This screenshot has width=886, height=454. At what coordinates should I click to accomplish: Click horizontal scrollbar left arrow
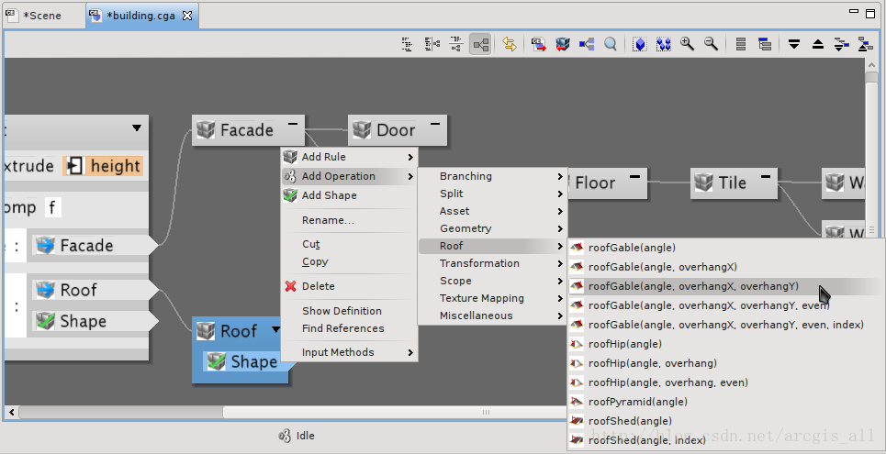12,412
